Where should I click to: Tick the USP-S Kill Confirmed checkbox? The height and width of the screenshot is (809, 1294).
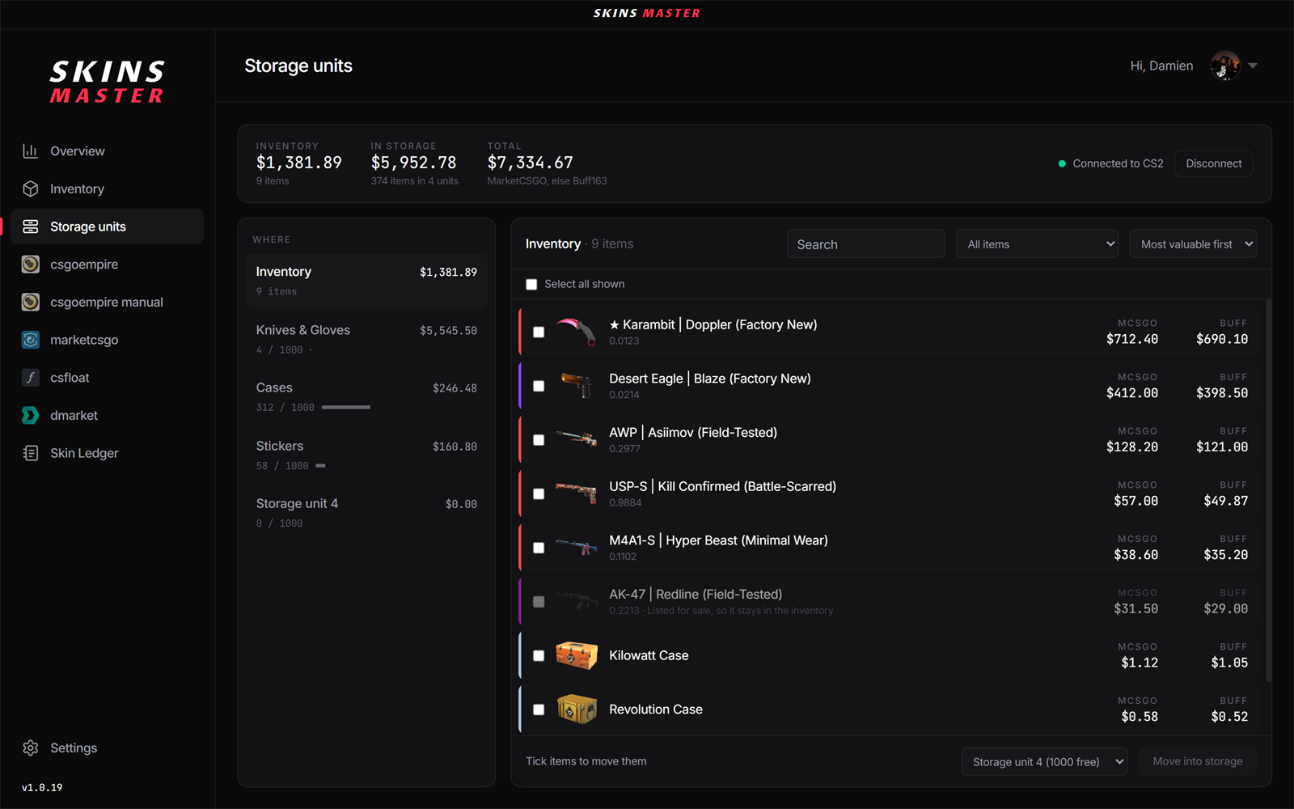click(539, 493)
